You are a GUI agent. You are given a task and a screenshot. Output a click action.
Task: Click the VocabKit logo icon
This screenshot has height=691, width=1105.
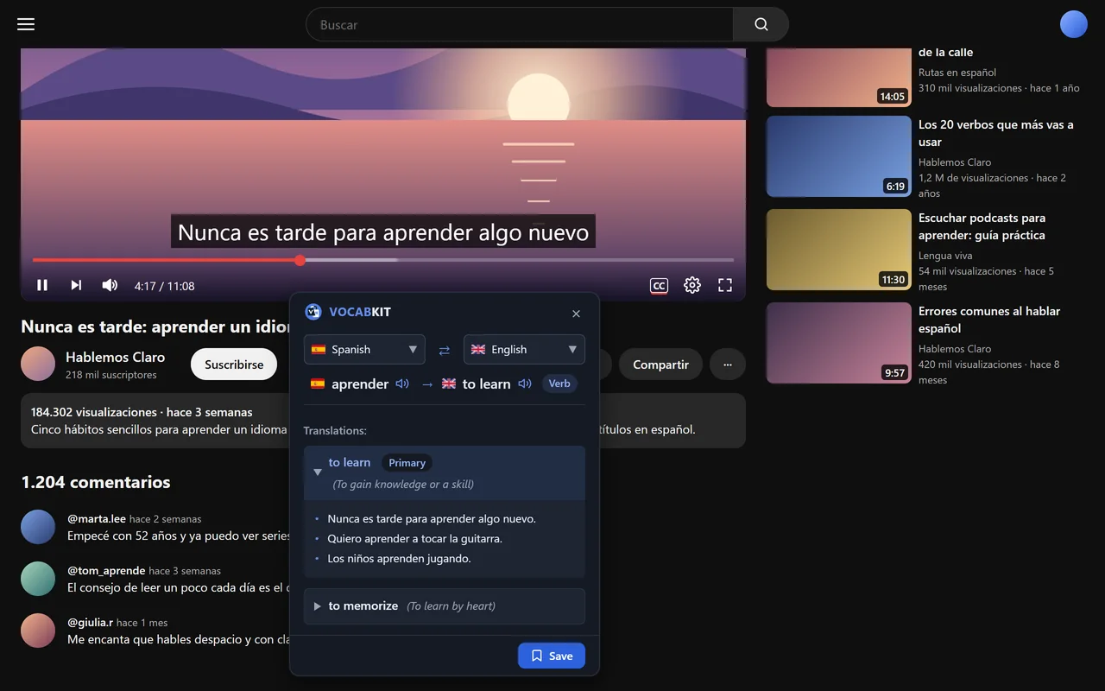pyautogui.click(x=313, y=312)
